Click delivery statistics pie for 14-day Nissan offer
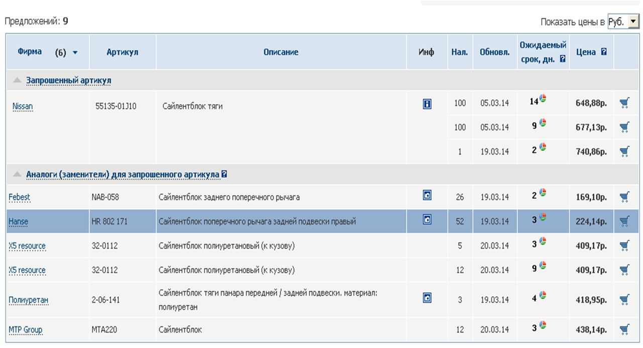 pos(543,98)
